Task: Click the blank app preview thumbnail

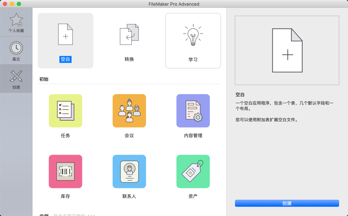Action: point(287,50)
